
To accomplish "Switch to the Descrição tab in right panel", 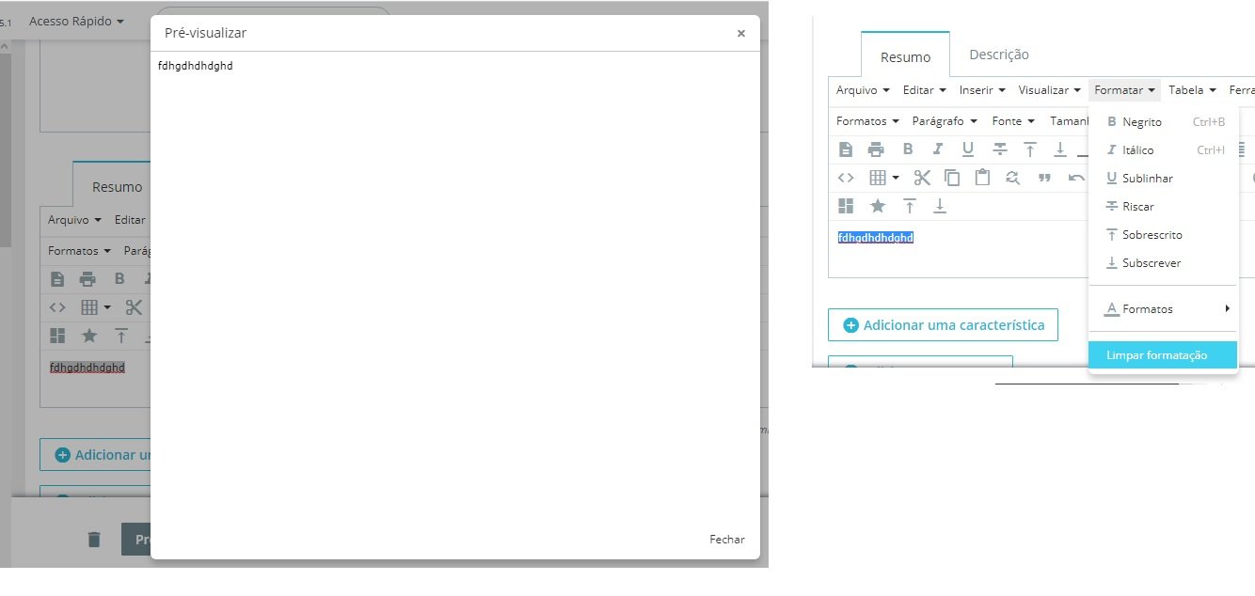I will 999,55.
